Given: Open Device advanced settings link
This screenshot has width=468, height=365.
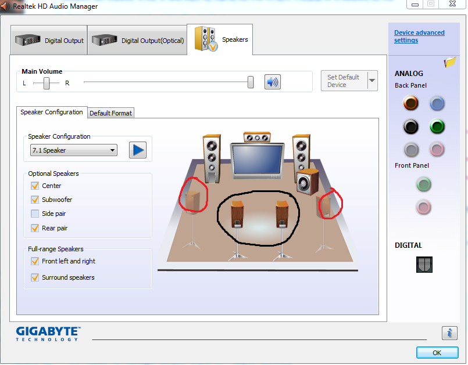Looking at the screenshot, I should 419,37.
